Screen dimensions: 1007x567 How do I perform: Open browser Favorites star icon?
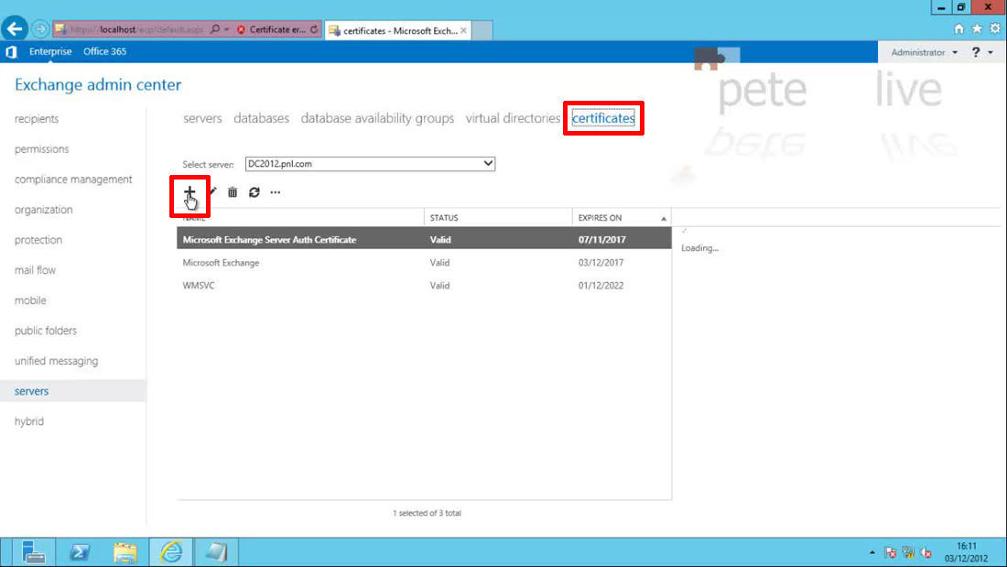click(x=977, y=29)
